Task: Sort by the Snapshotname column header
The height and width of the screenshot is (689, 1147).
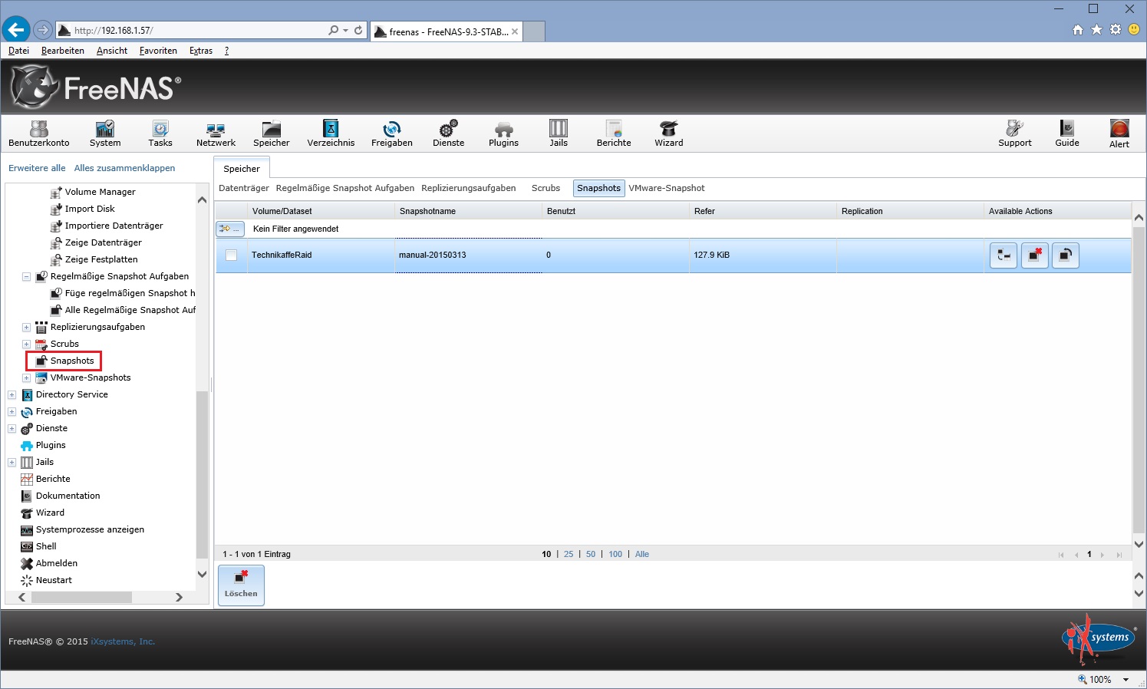Action: click(467, 211)
